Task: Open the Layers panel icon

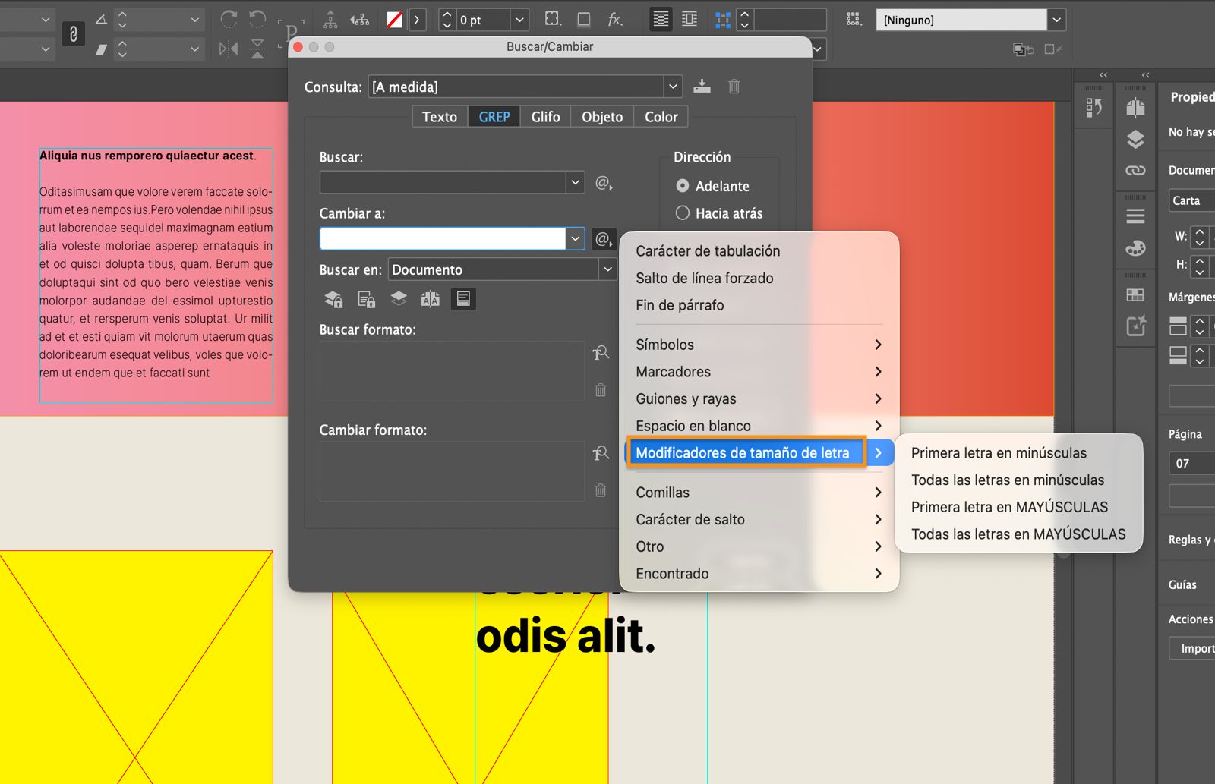Action: pos(1135,139)
